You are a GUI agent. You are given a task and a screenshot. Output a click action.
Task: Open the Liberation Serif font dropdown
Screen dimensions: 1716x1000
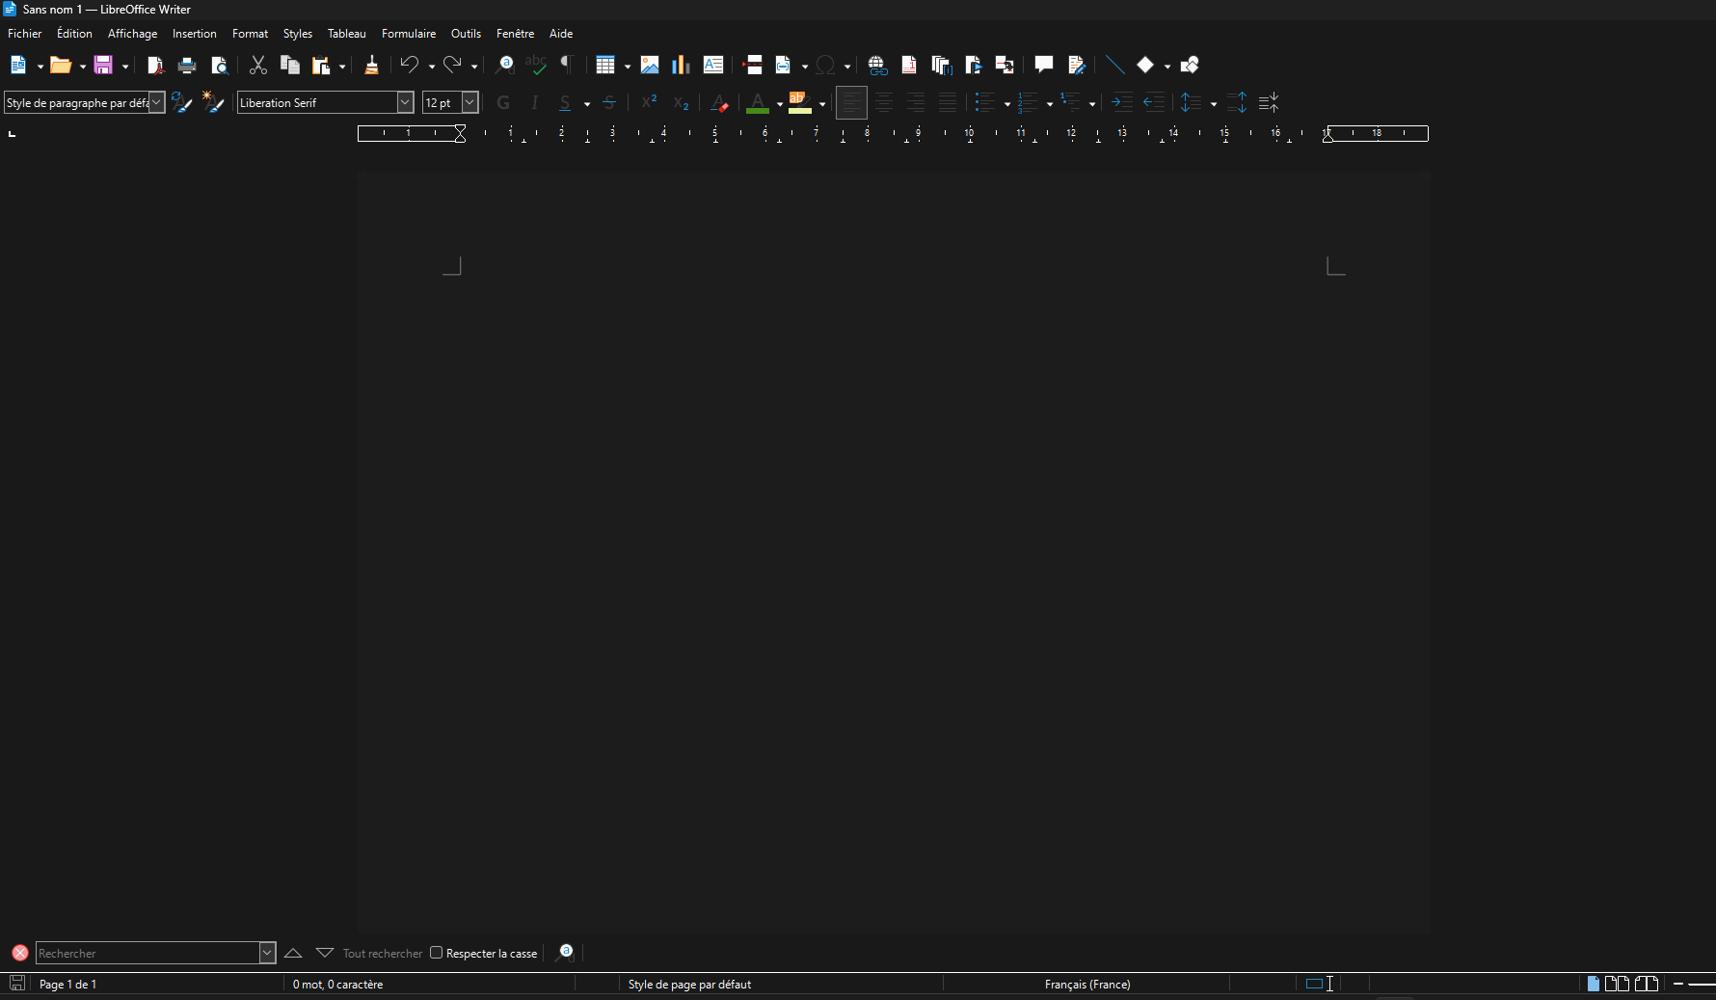tap(405, 102)
